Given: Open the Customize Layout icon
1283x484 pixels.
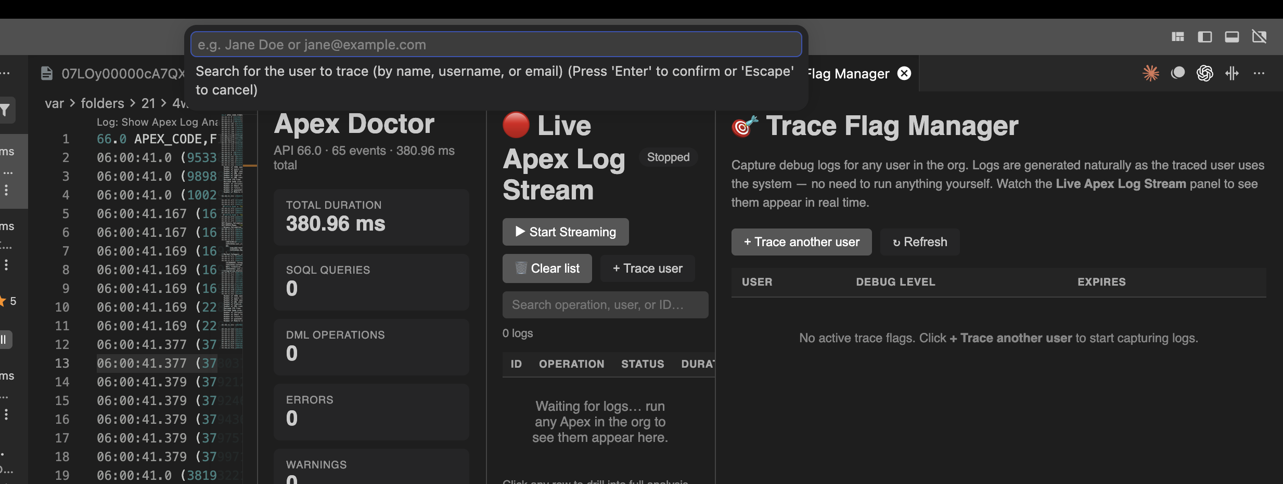Looking at the screenshot, I should click(x=1178, y=36).
